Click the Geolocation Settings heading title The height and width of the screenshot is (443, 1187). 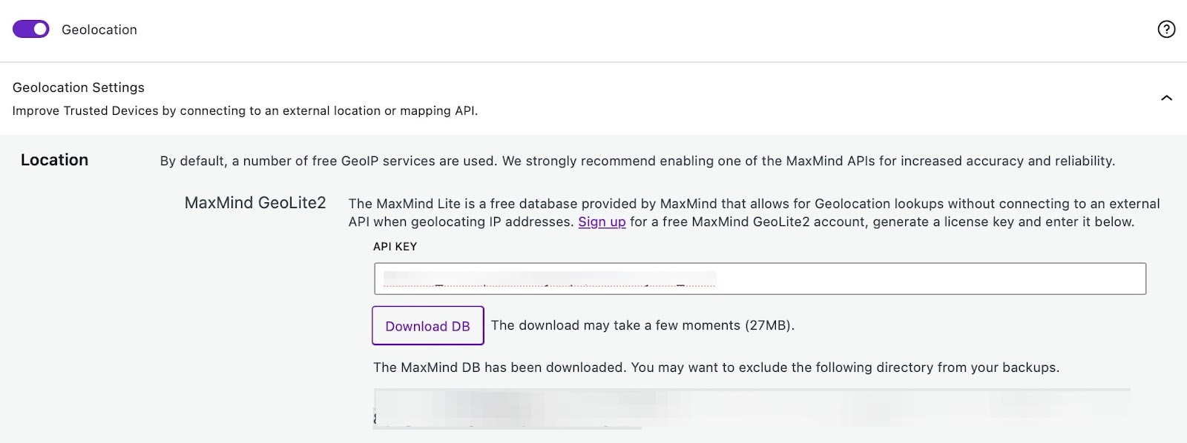tap(79, 87)
